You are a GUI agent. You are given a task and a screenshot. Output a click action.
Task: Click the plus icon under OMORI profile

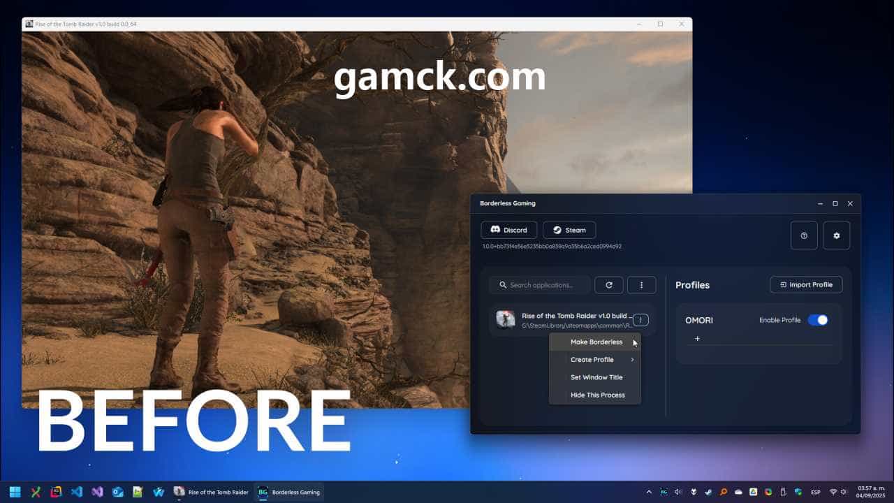697,339
